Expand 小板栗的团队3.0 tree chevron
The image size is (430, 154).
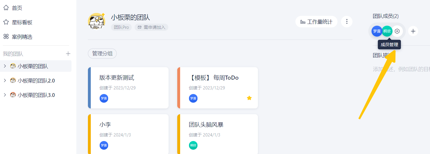[5, 95]
